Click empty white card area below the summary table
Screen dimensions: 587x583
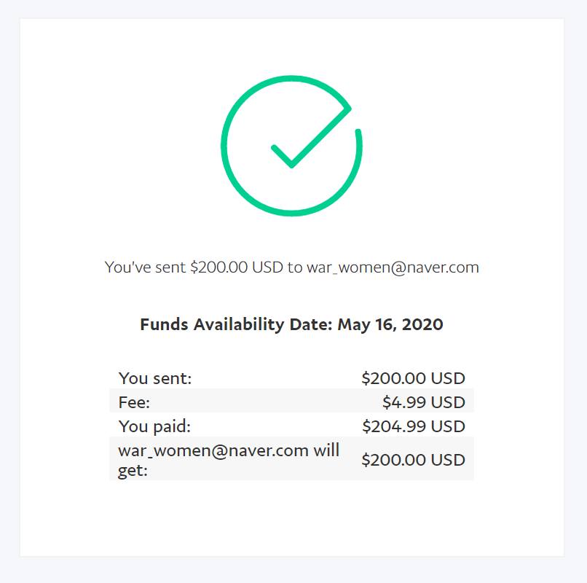[291, 519]
